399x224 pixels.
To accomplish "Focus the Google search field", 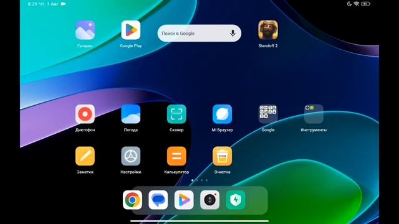I will [199, 33].
